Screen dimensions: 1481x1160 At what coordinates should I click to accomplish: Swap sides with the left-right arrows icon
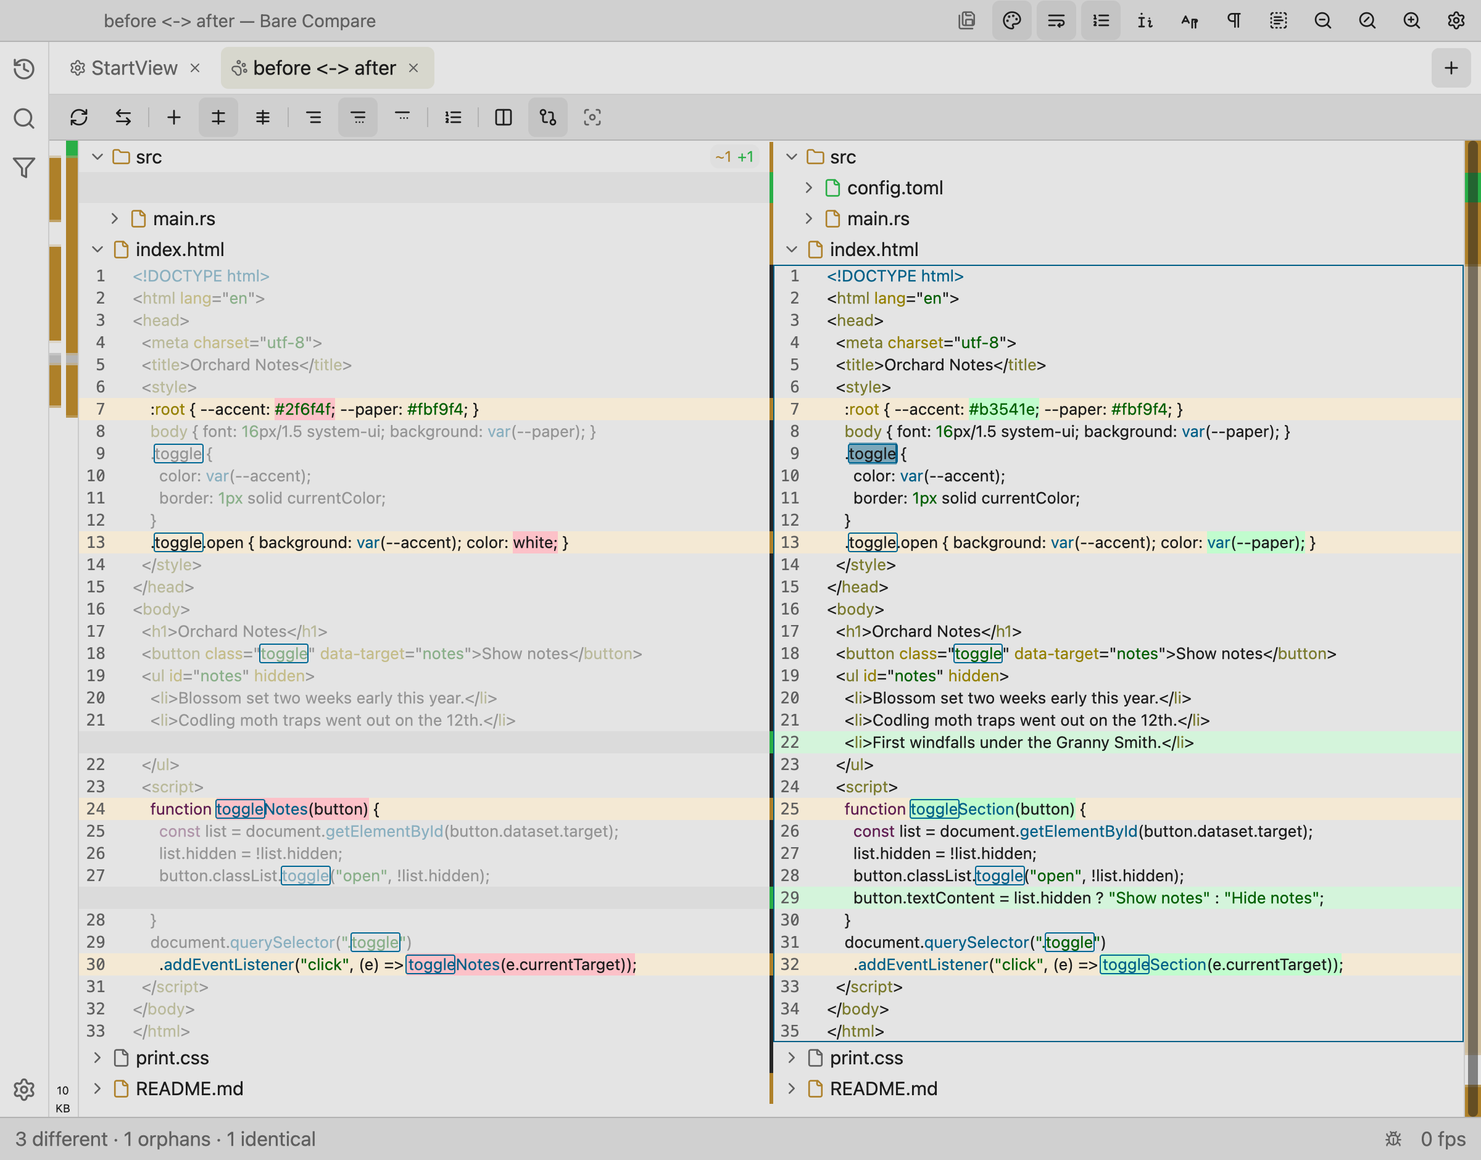coord(123,117)
